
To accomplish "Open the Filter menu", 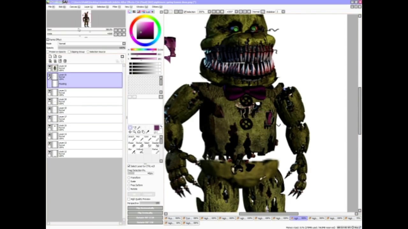I will 116,7.
